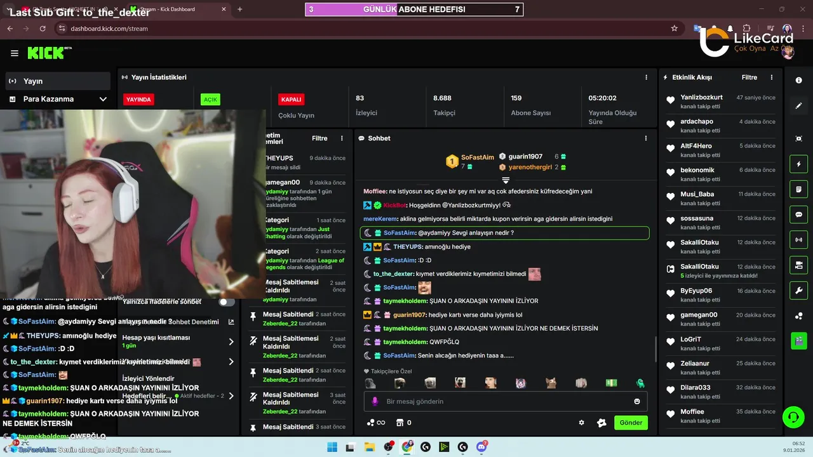Select Yayın in left navigation
813x457 pixels.
coord(58,81)
